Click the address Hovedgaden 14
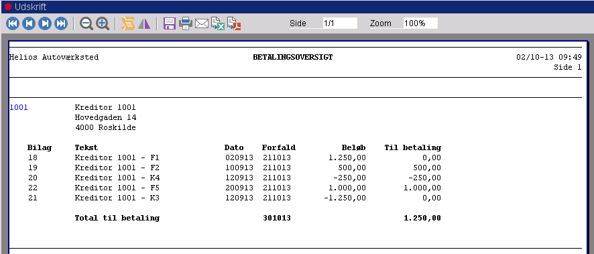 pyautogui.click(x=106, y=118)
